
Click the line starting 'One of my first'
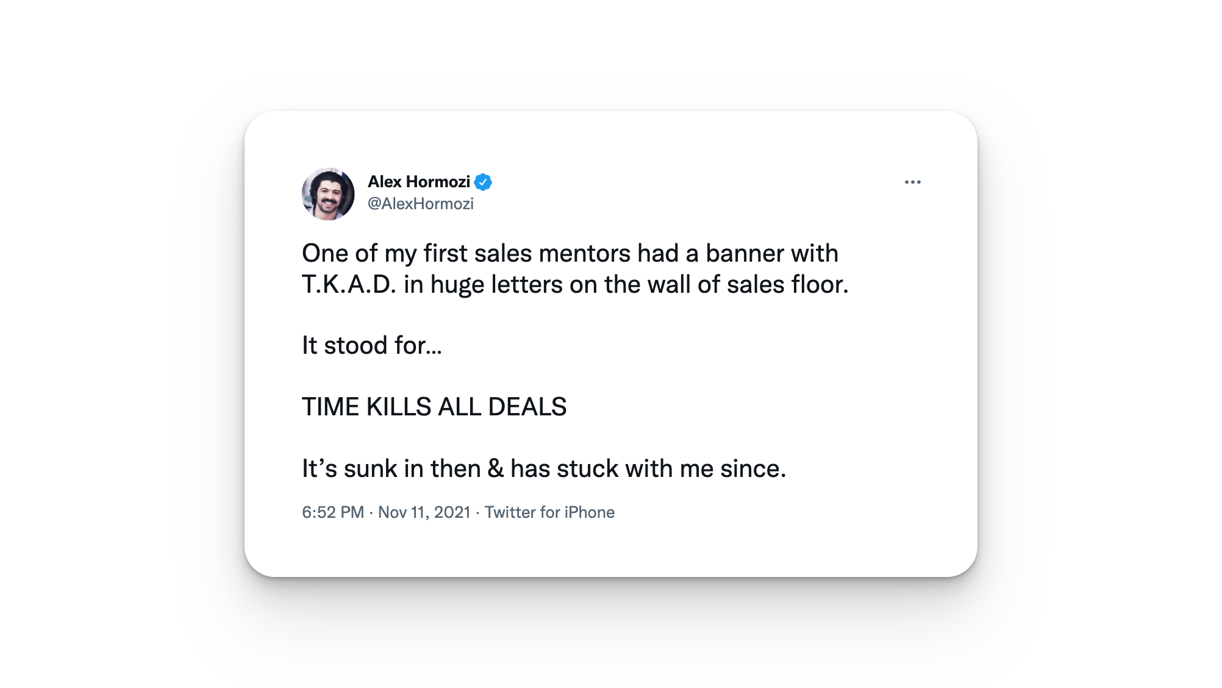[570, 253]
